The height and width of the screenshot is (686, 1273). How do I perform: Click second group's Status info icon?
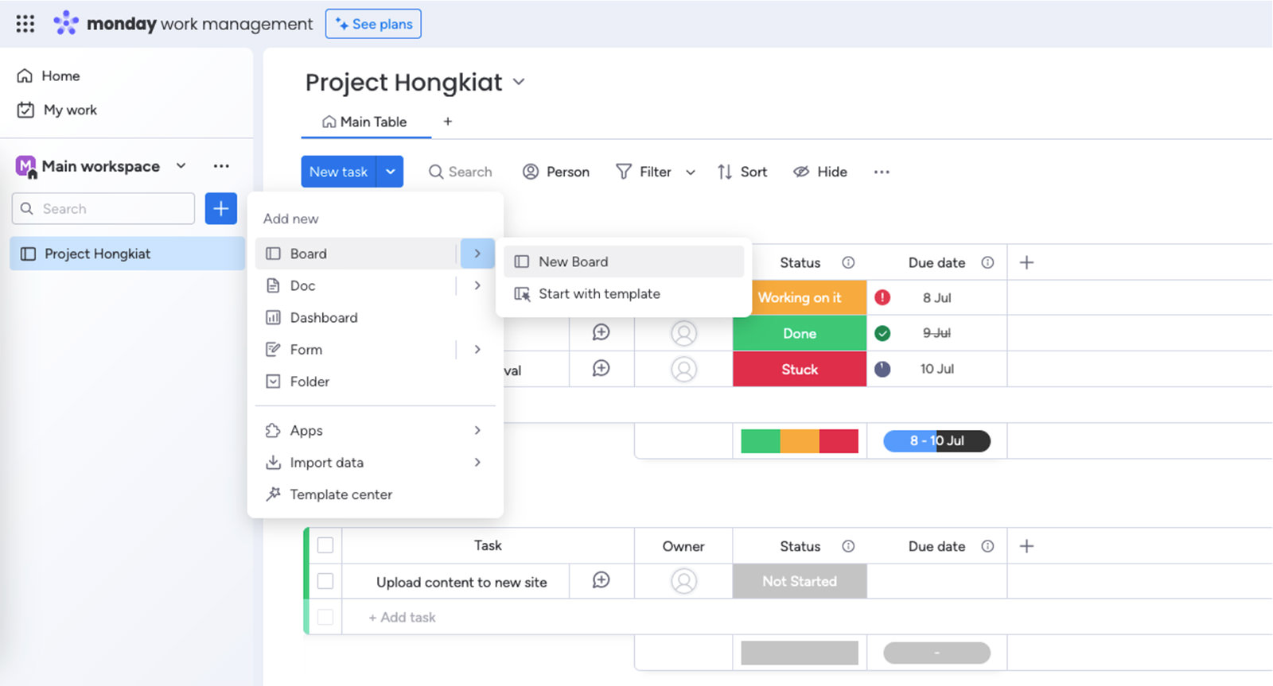848,546
